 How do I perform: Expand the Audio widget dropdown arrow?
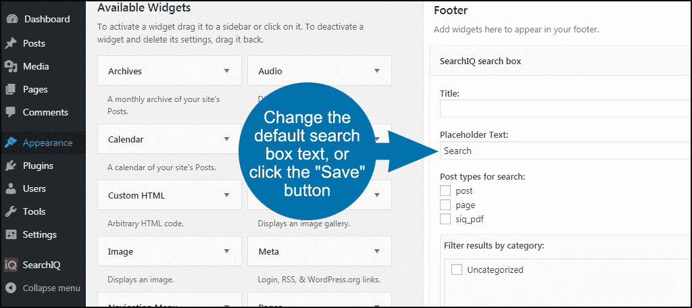pyautogui.click(x=377, y=70)
